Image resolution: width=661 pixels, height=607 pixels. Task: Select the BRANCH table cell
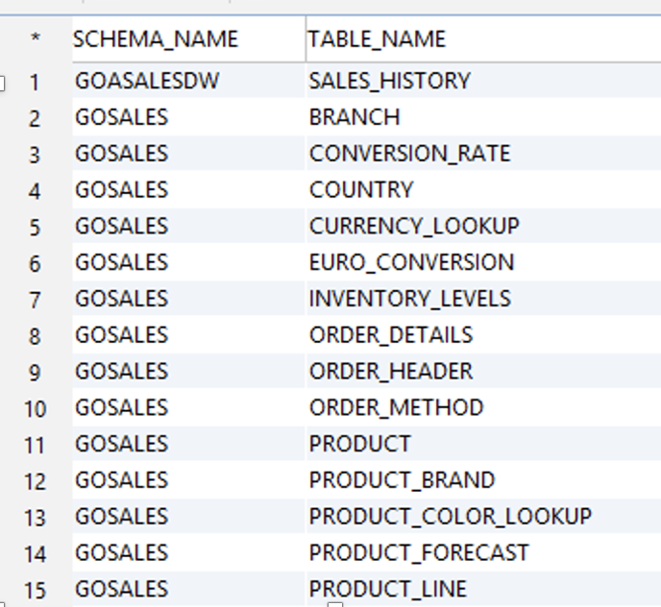483,117
